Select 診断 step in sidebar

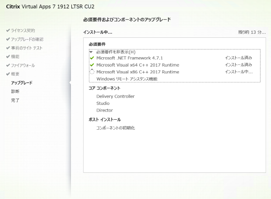click(x=15, y=91)
